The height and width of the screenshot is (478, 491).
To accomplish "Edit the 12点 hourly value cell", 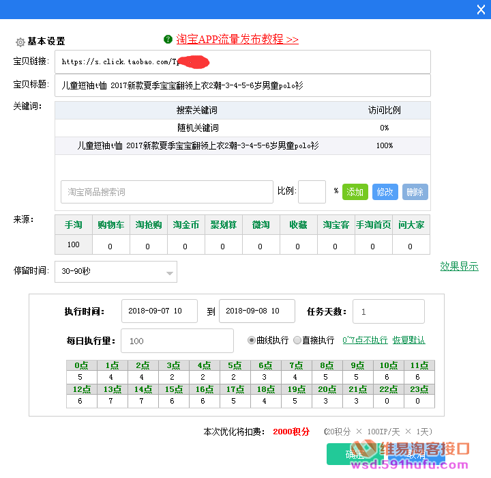I will pyautogui.click(x=81, y=401).
